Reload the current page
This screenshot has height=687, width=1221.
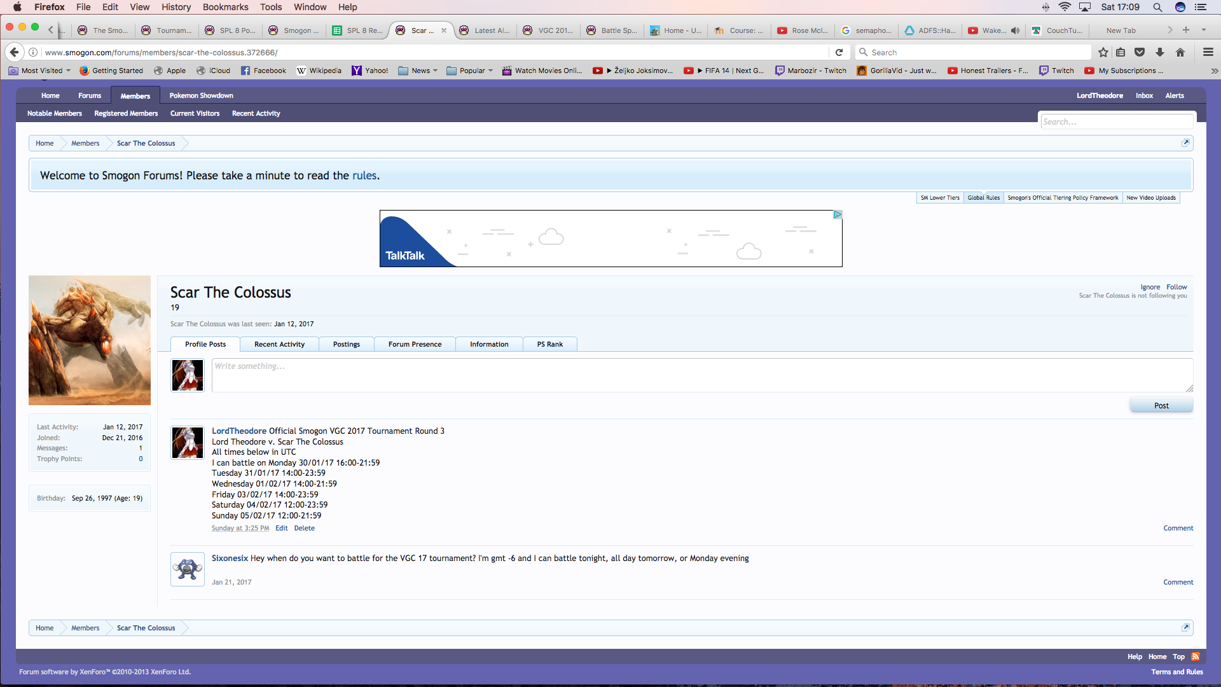(x=839, y=52)
